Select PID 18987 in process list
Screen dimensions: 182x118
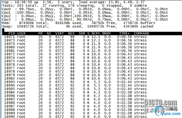point(10,106)
